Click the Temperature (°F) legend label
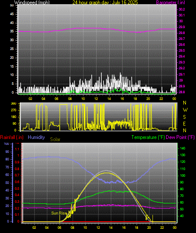This screenshot has height=233, width=196. pos(148,137)
